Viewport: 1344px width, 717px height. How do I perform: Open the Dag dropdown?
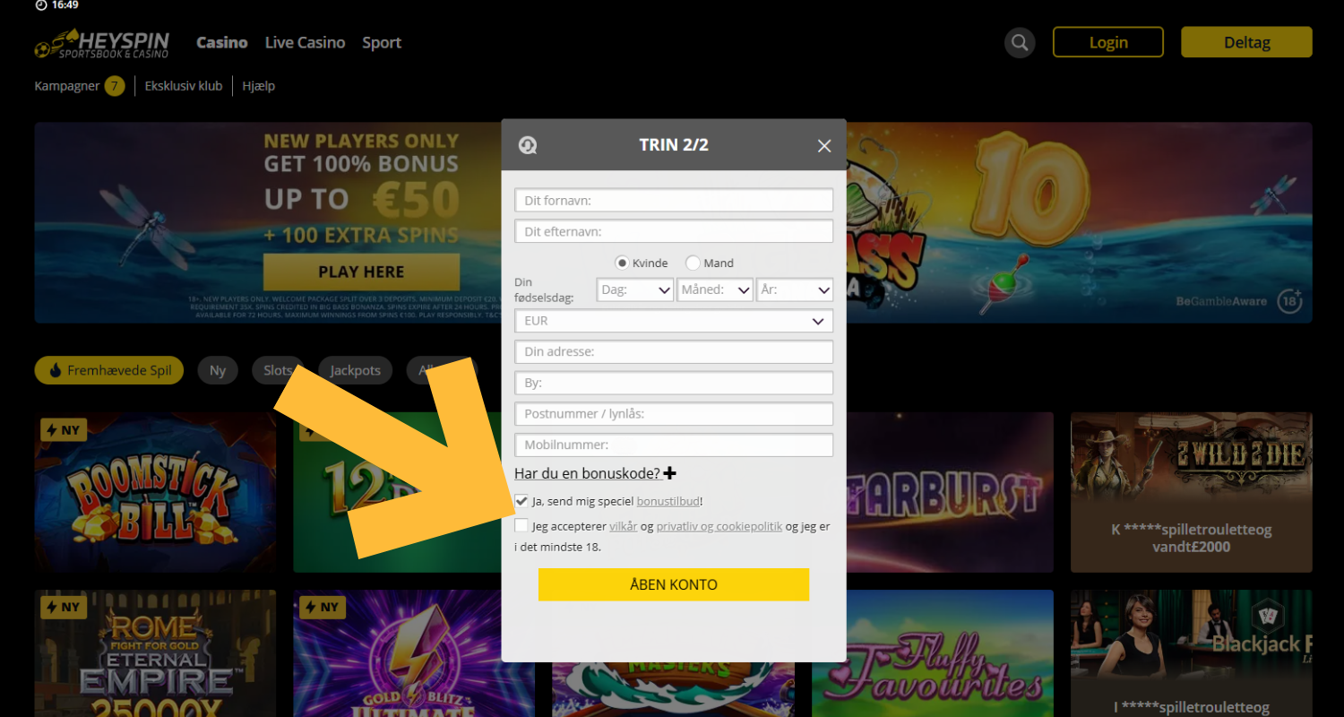click(635, 289)
